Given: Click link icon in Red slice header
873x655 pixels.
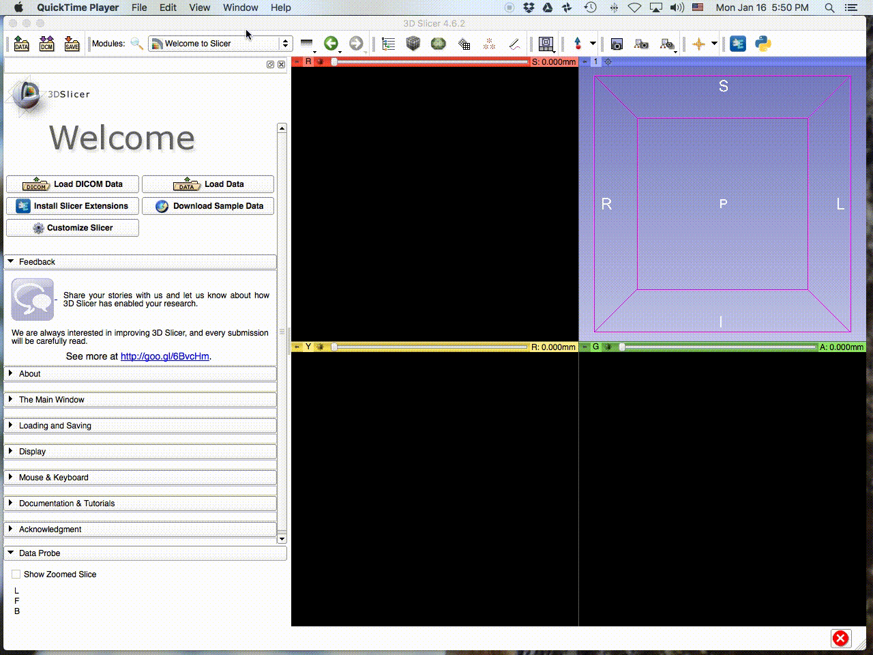Looking at the screenshot, I should pyautogui.click(x=320, y=61).
